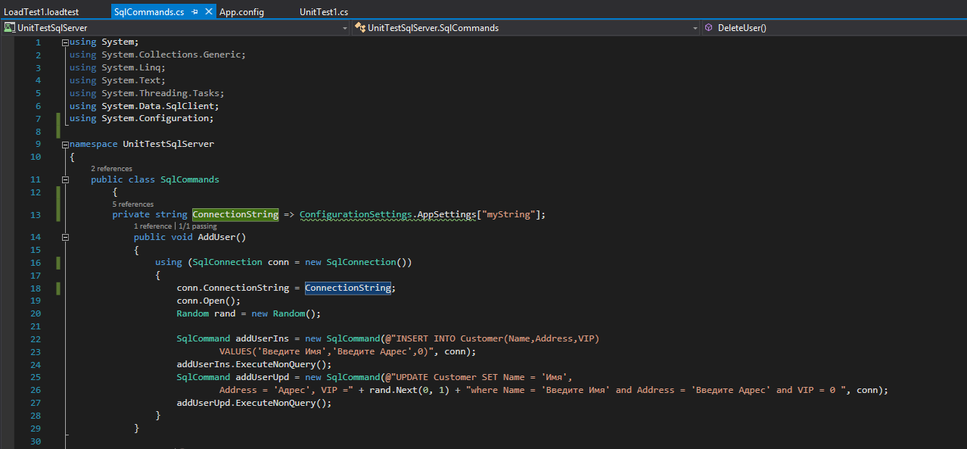Click line number 22 in the margin
The image size is (967, 449).
(36, 338)
